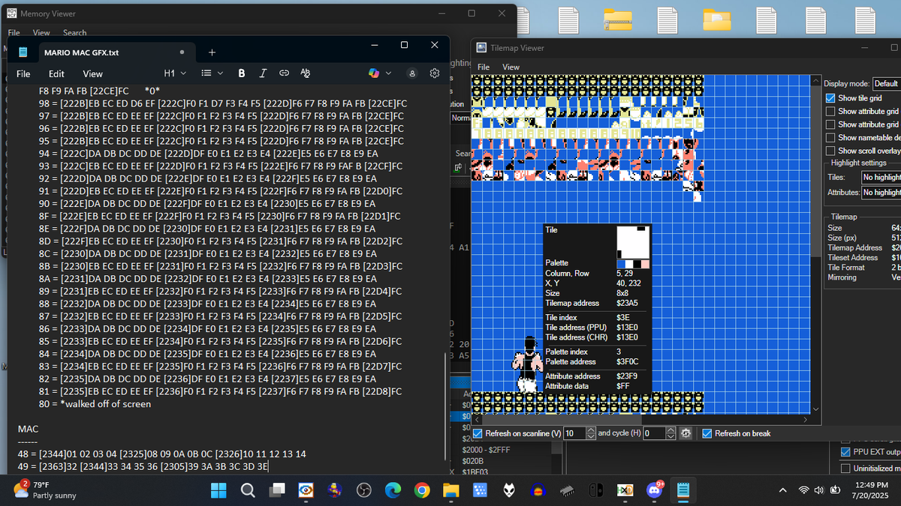This screenshot has height=506, width=901.
Task: Open Notepad's Edit menu
Action: pyautogui.click(x=56, y=73)
